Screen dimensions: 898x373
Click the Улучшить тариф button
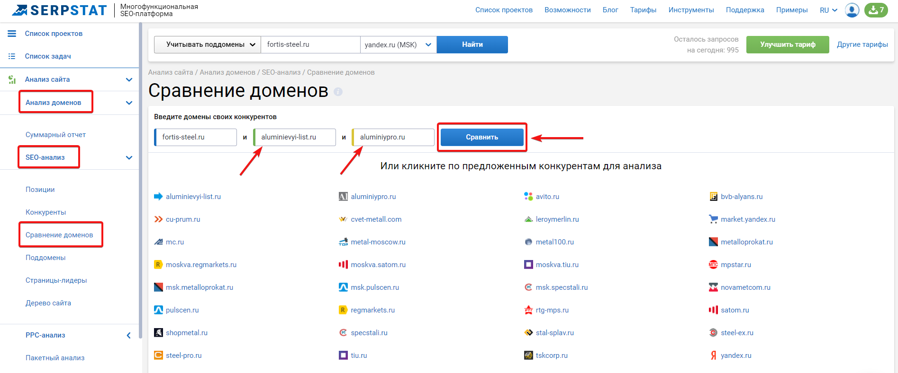tap(788, 44)
